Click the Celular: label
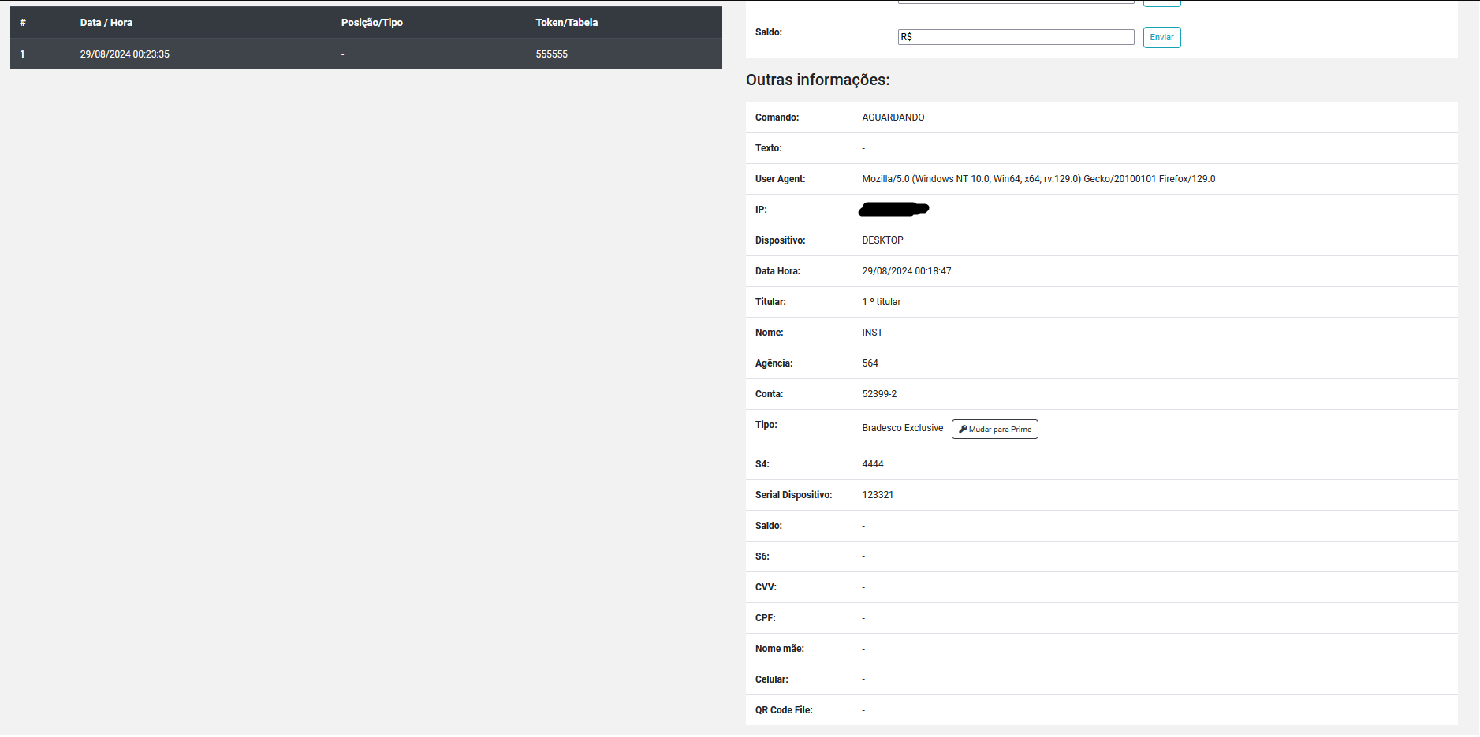1480x737 pixels. (771, 679)
